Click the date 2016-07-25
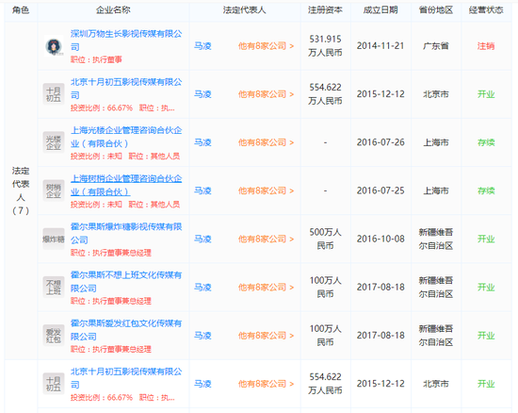The height and width of the screenshot is (413, 518). pos(380,190)
